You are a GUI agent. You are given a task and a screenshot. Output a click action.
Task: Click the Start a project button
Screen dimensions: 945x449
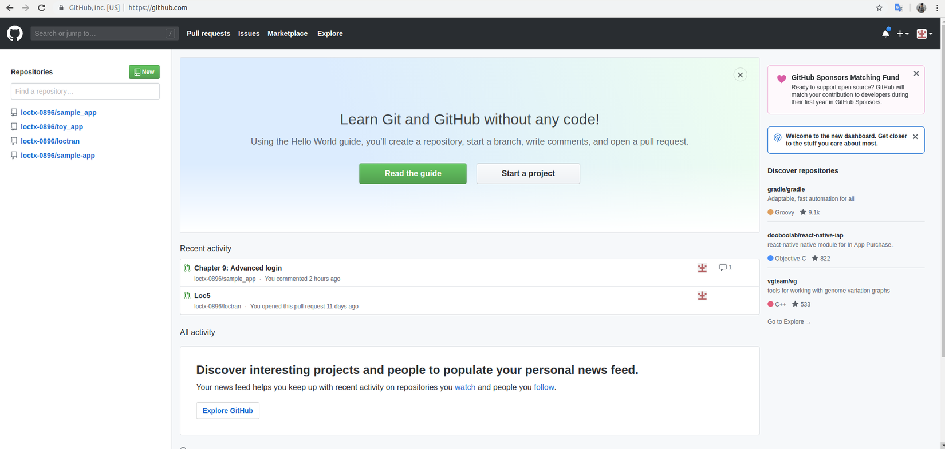point(528,173)
